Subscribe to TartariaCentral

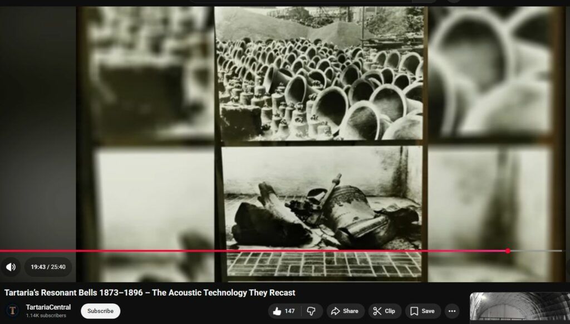point(100,311)
